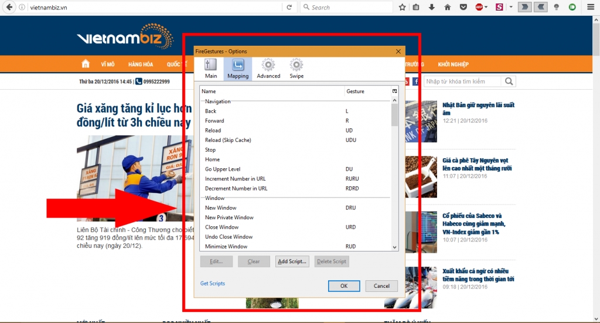This screenshot has width=600, height=323.
Task: Open the KHỞI NGHIỆP menu item
Action: (454, 64)
